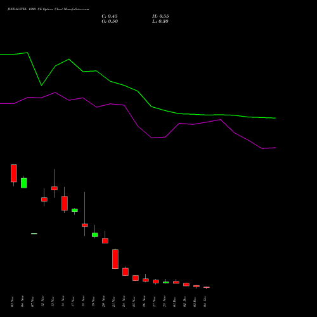Viewport: 317px width, 317px height.
Task: Click the 20 Nov date label
Action: pyautogui.click(x=103, y=301)
